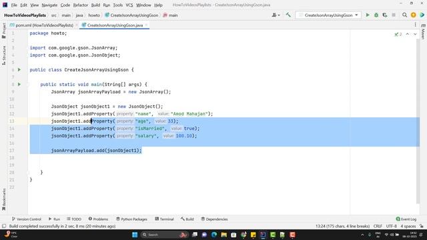The height and width of the screenshot is (240, 427).
Task: Click the 4 spaces indent selector
Action: pyautogui.click(x=408, y=226)
